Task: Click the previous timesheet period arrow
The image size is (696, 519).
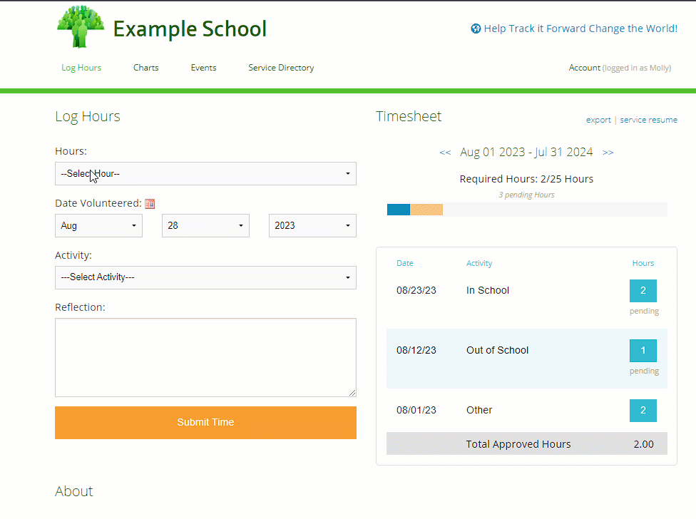Action: (x=445, y=153)
